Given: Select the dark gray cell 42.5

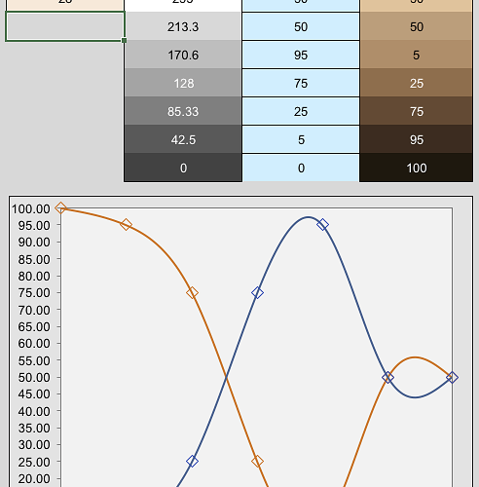Looking at the screenshot, I should point(183,139).
